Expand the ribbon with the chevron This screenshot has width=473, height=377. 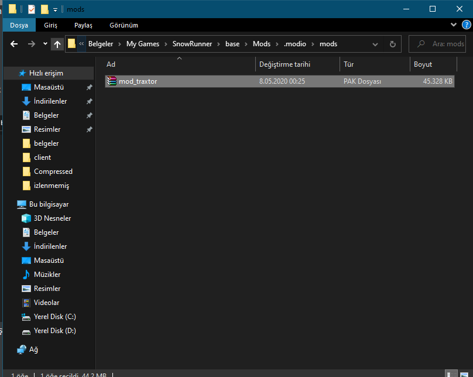[454, 25]
